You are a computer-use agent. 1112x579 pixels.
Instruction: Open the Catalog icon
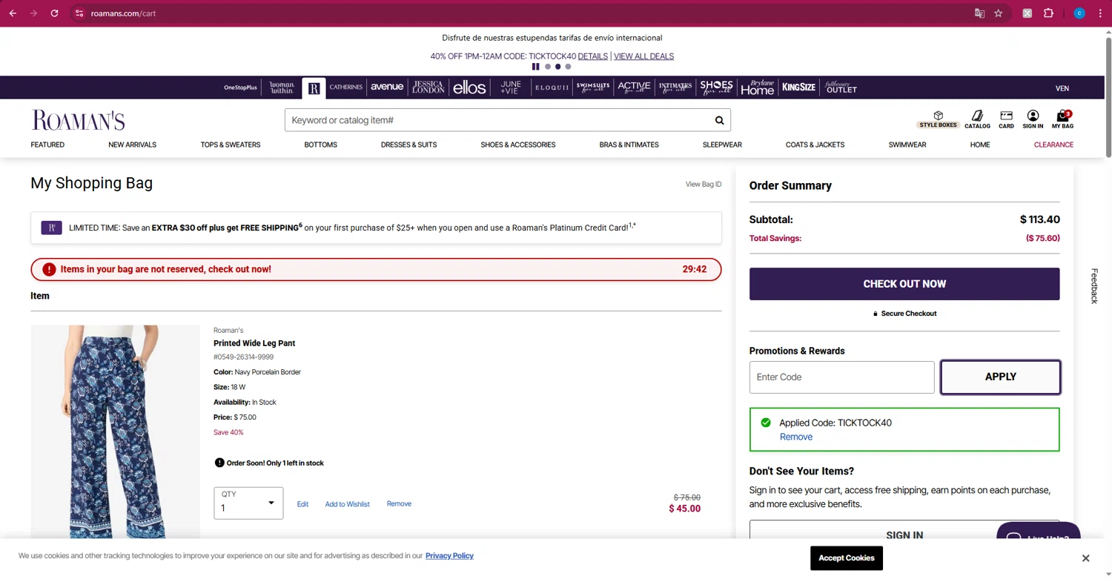pyautogui.click(x=977, y=119)
